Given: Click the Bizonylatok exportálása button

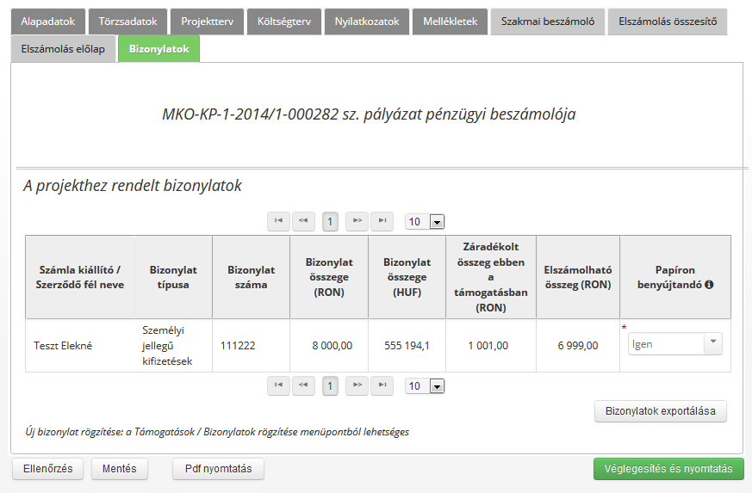Looking at the screenshot, I should coord(661,411).
